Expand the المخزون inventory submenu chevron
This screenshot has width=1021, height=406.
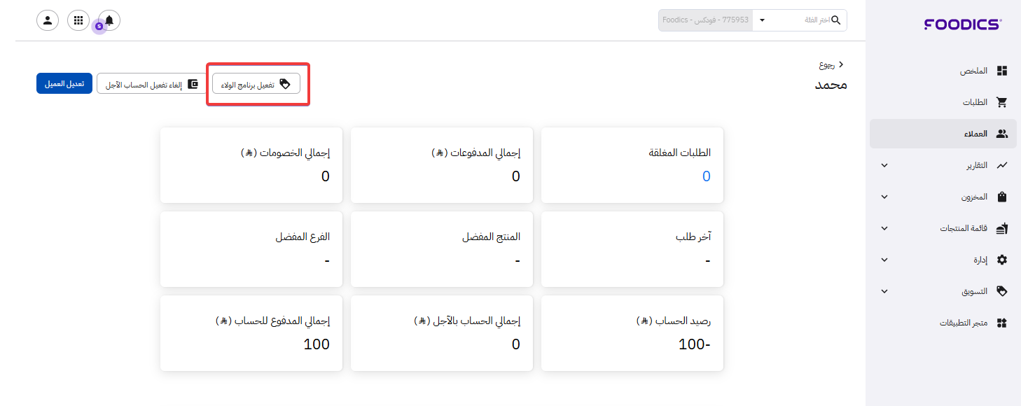[884, 197]
